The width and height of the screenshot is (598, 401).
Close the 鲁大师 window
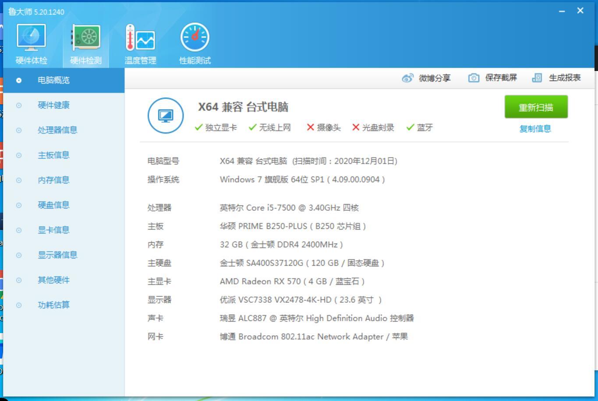point(580,11)
